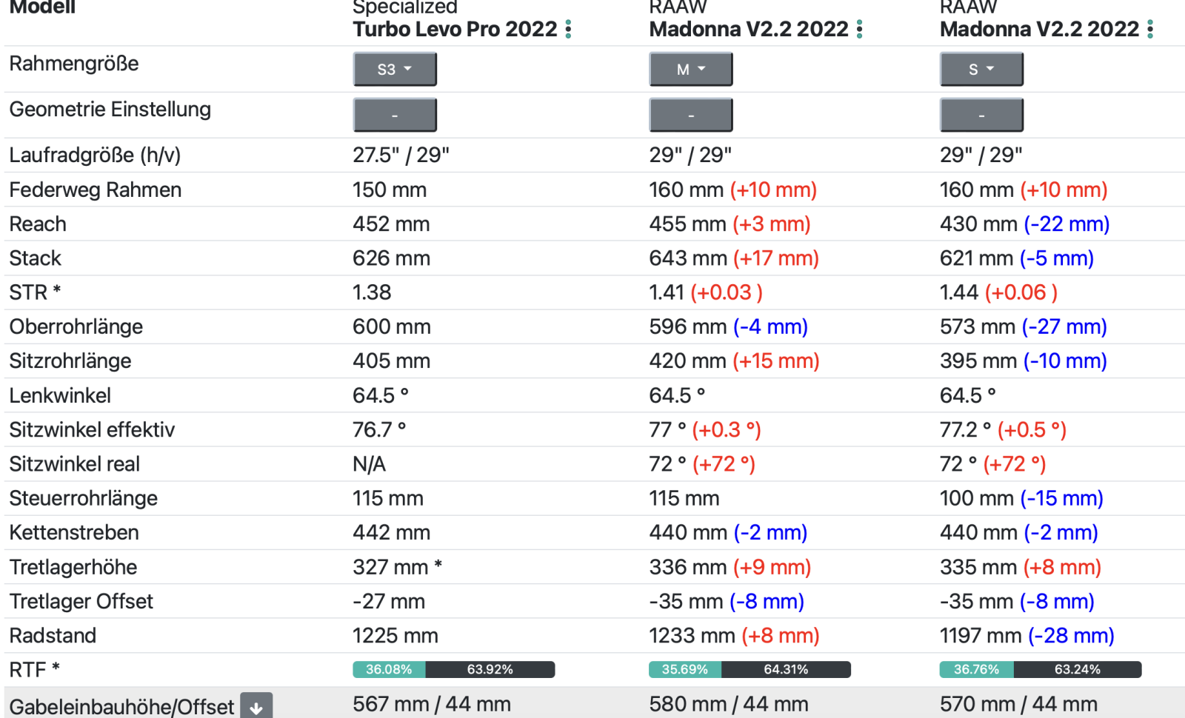
Task: Click the down arrow beside Gabeleinbauhöhe/Offset
Action: click(x=256, y=707)
